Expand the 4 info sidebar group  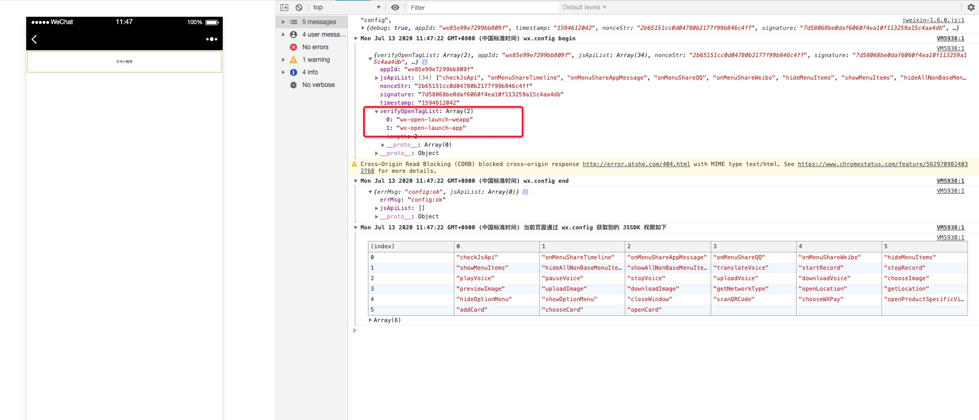pos(284,72)
